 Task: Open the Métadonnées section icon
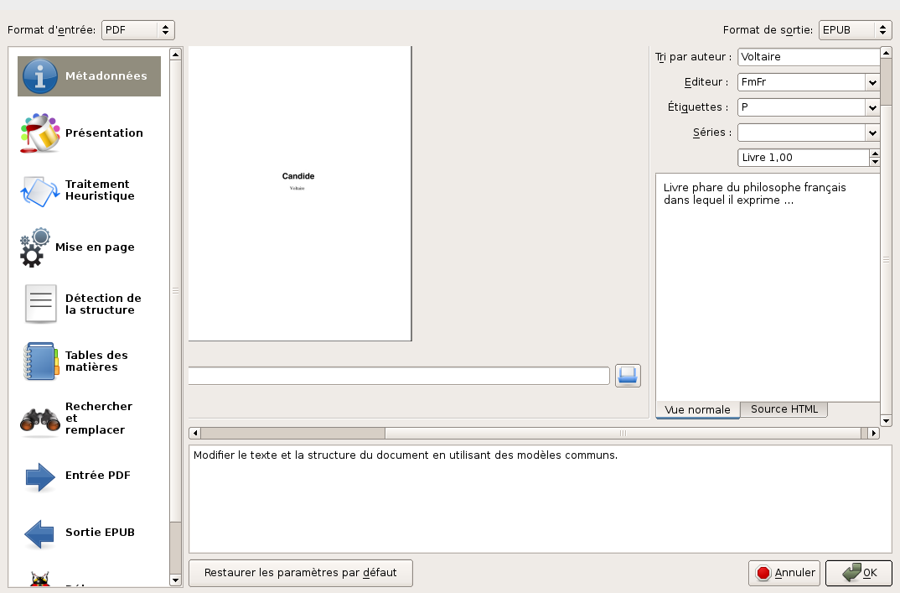pyautogui.click(x=39, y=75)
